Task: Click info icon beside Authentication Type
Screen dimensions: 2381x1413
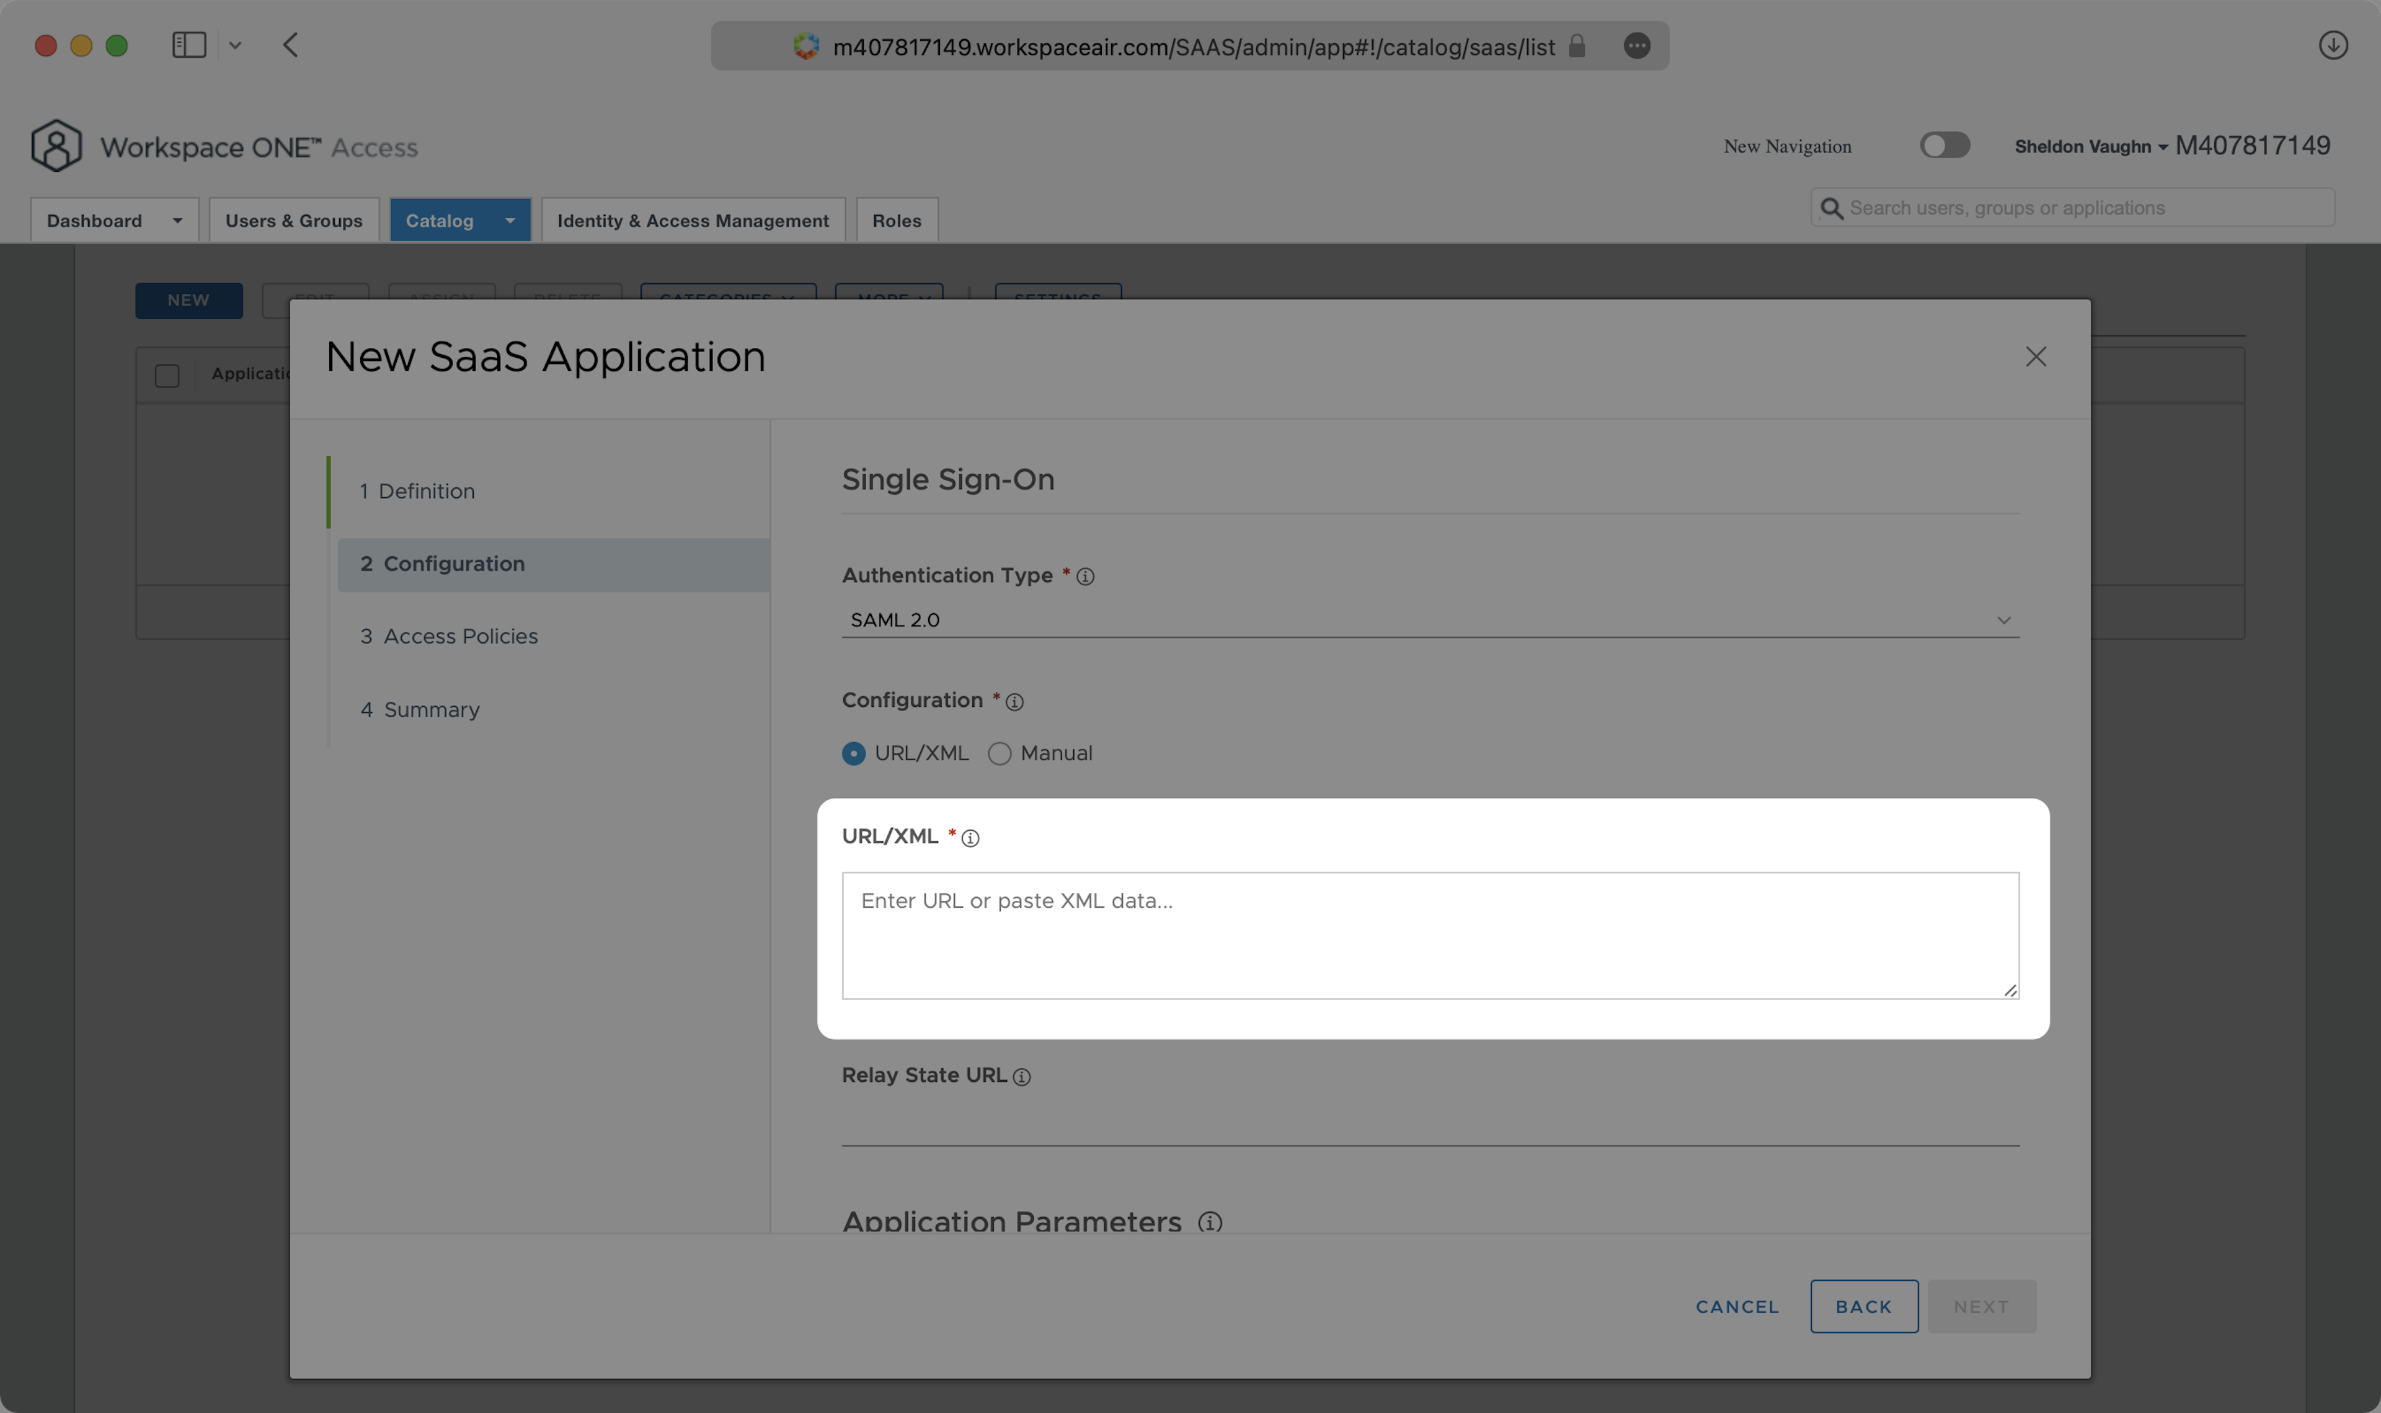Action: 1085,577
